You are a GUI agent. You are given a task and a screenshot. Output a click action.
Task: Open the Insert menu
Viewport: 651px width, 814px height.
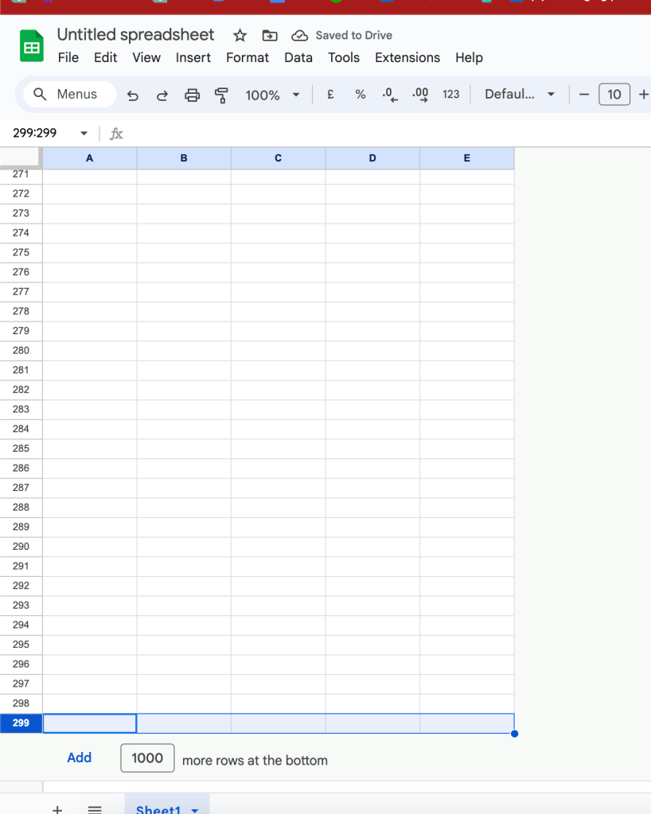click(x=193, y=57)
